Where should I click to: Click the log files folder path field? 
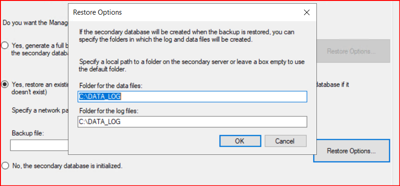(192, 121)
